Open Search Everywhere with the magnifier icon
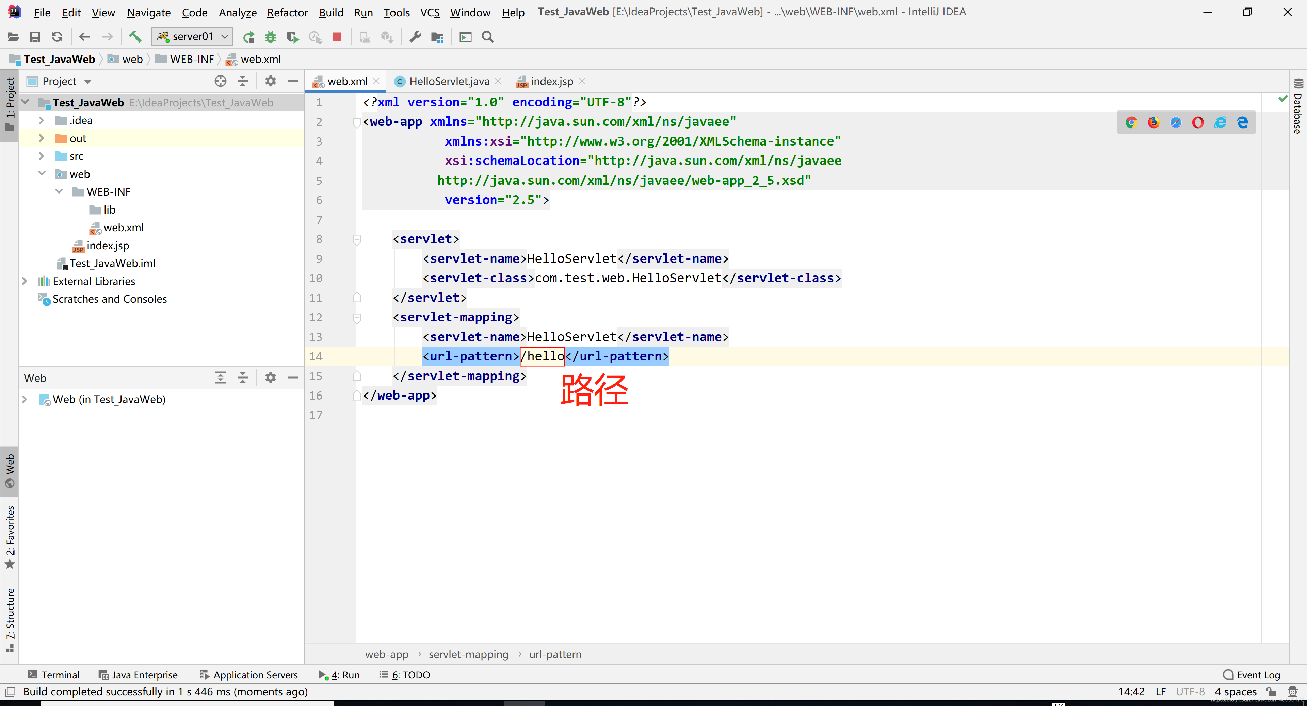Screen dimensions: 1307x706 pyautogui.click(x=488, y=36)
